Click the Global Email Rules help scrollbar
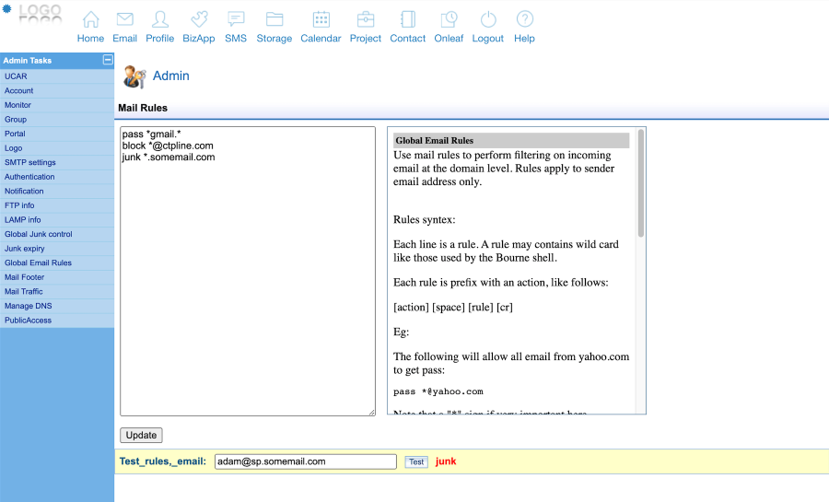The width and height of the screenshot is (829, 502). tap(640, 184)
